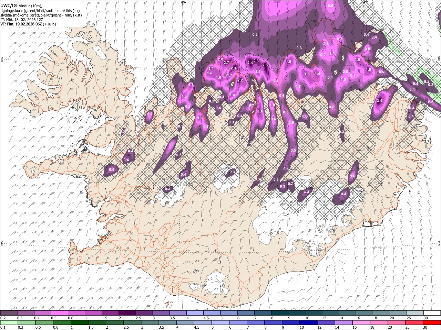Screen dimensions: 441x330
Task: Select the snow scale swatch starting at 16
Action: point(364,313)
